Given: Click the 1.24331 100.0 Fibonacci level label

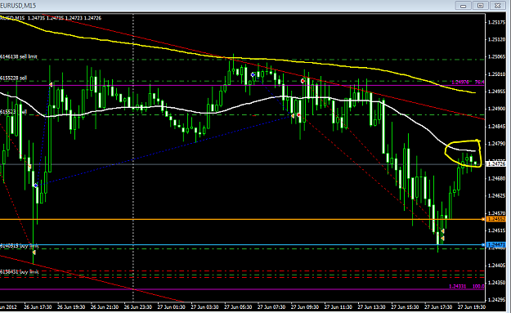Looking at the screenshot, I should click(x=467, y=286).
